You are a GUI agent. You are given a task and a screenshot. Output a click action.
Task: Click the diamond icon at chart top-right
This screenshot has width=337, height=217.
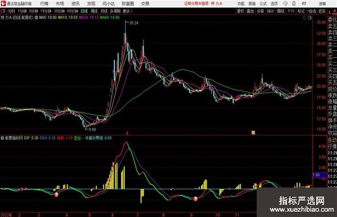point(304,18)
